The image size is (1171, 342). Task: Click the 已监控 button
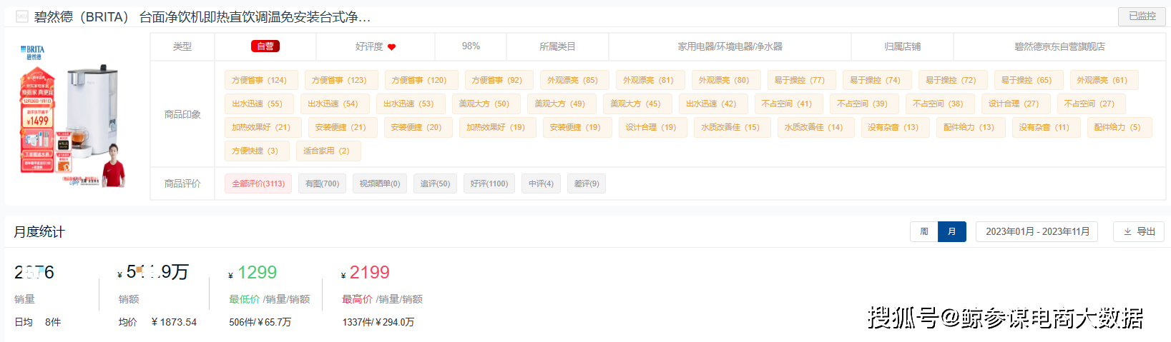coord(1142,16)
